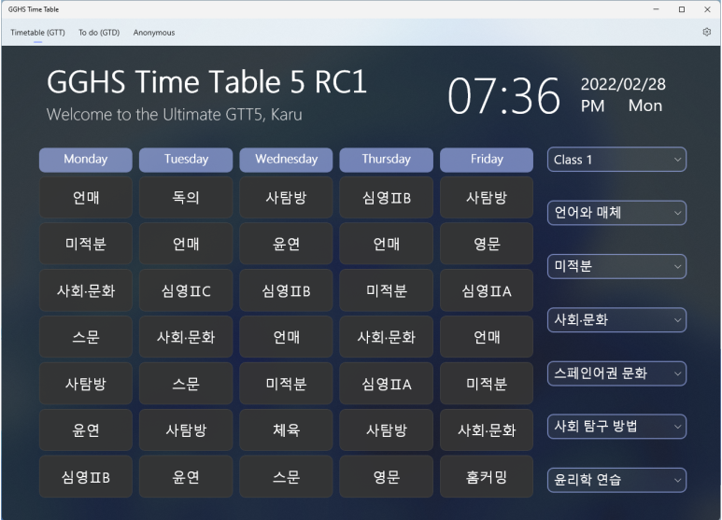Maximize the GGHS Time Table window

click(682, 9)
